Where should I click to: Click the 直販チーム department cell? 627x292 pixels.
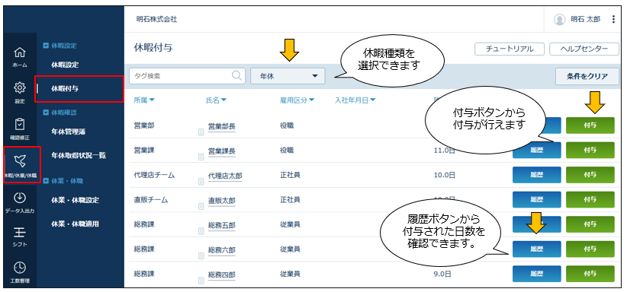pyautogui.click(x=151, y=199)
